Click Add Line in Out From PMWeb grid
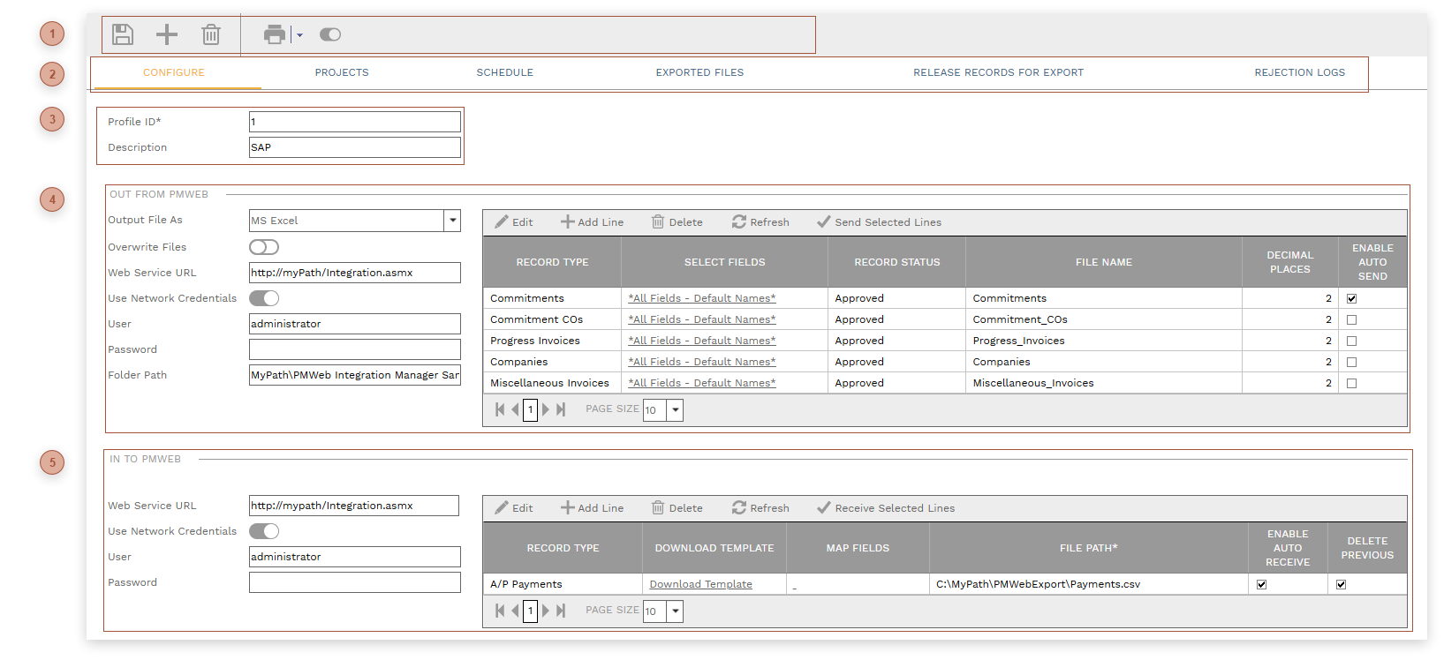This screenshot has height=660, width=1444. [x=593, y=222]
